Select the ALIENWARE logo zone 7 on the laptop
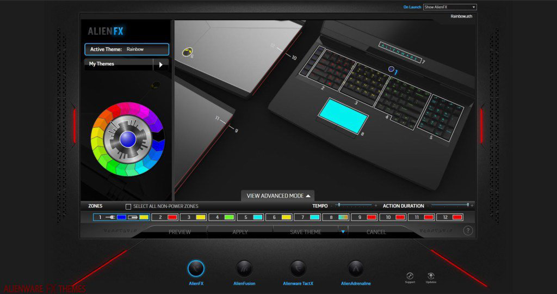This screenshot has height=294, width=557. (x=400, y=52)
